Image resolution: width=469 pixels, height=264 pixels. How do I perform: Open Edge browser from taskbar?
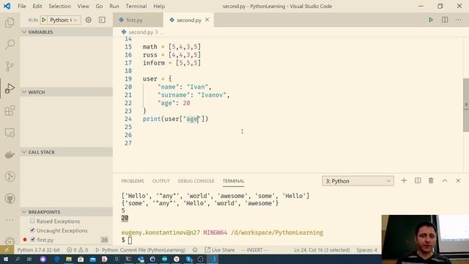point(56,259)
